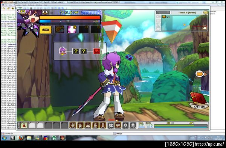Activate the pink skill in slot S

coord(72,29)
